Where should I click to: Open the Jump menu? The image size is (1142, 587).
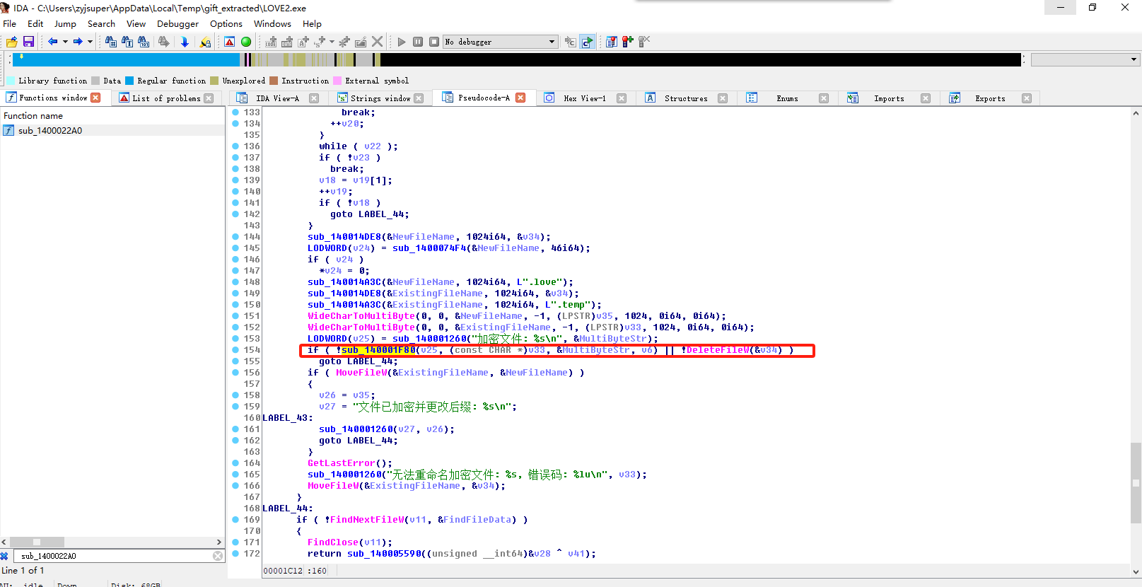click(65, 23)
